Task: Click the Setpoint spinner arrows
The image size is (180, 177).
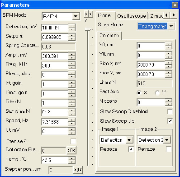Action: coord(72,37)
